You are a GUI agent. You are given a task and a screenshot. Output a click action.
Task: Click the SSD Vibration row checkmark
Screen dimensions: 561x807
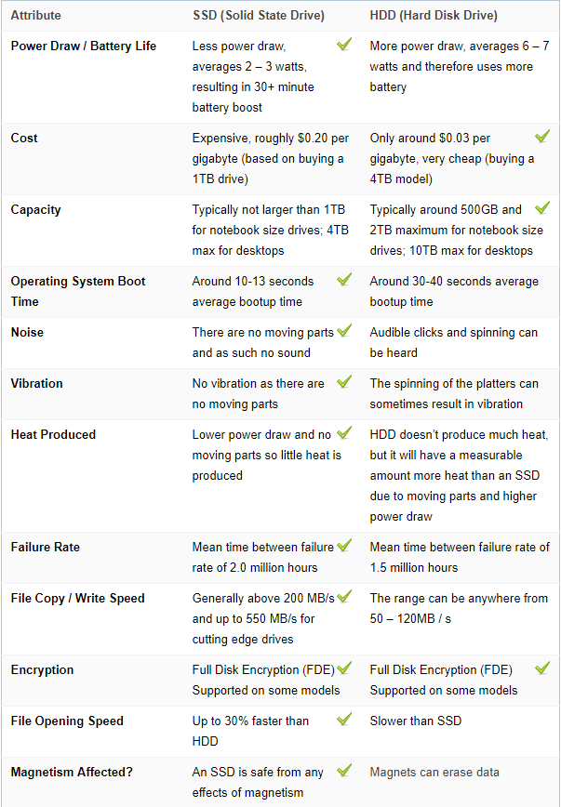click(344, 381)
